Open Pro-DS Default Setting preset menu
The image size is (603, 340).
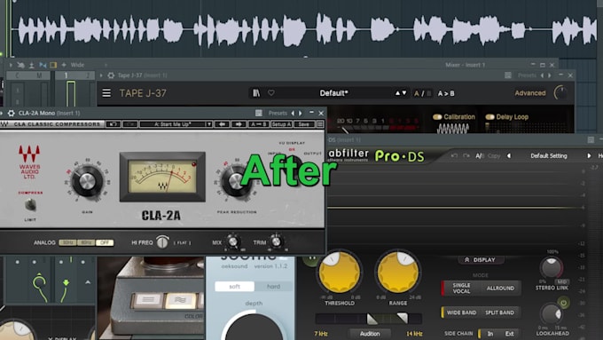549,156
